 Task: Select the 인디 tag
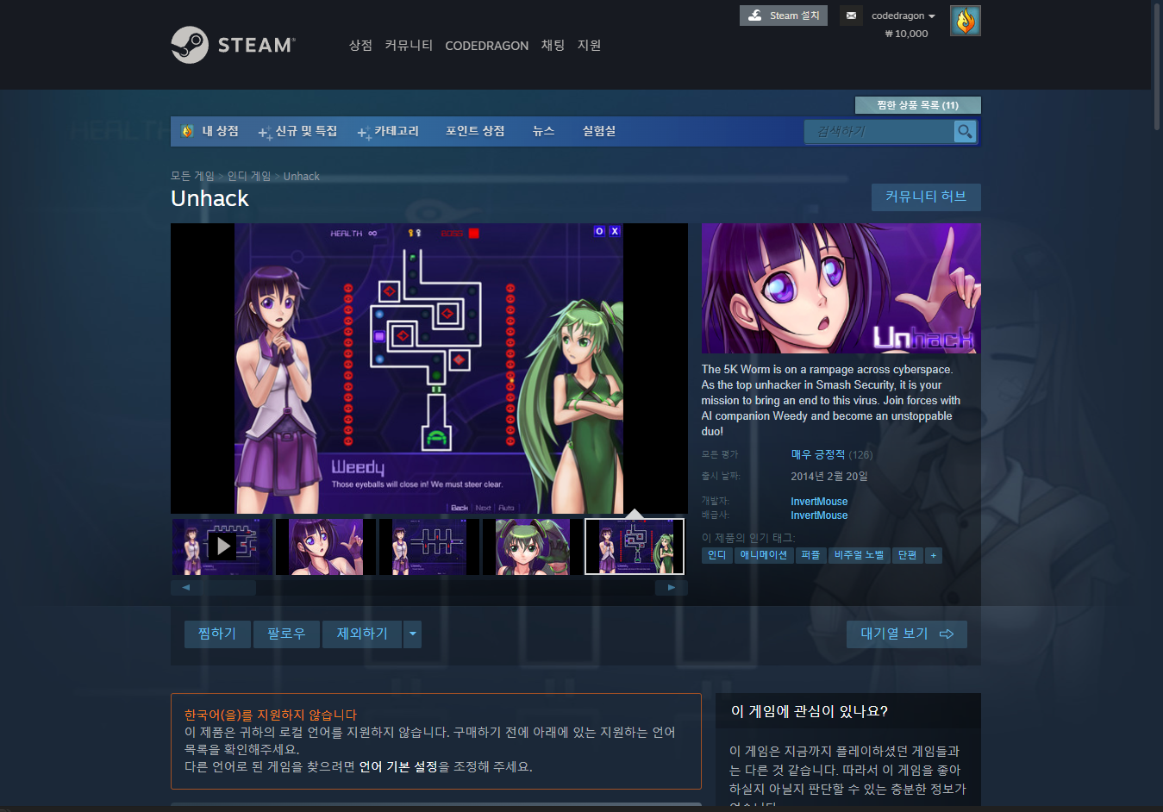(716, 555)
